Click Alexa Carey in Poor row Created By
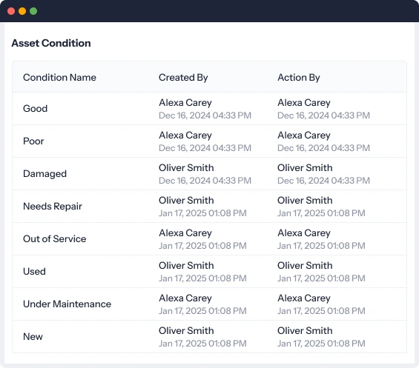 point(185,136)
